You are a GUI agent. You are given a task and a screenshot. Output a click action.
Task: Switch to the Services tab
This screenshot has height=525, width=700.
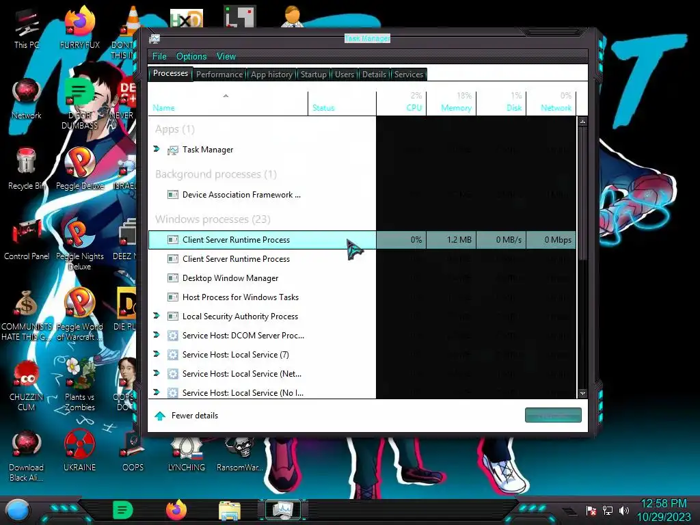[x=409, y=74]
